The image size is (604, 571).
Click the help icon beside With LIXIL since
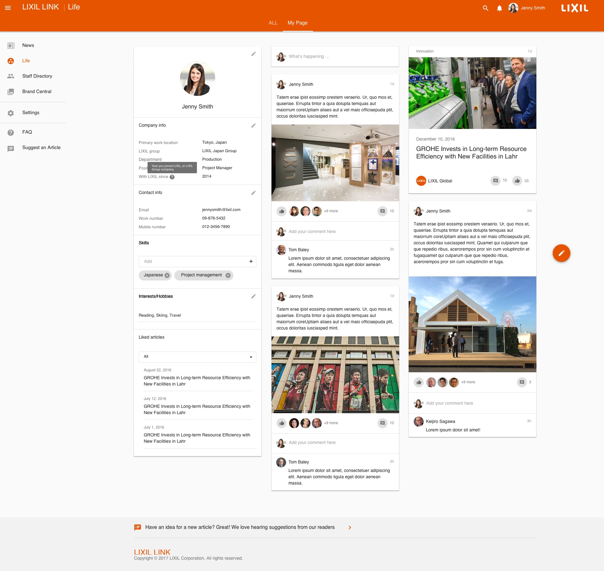click(172, 177)
